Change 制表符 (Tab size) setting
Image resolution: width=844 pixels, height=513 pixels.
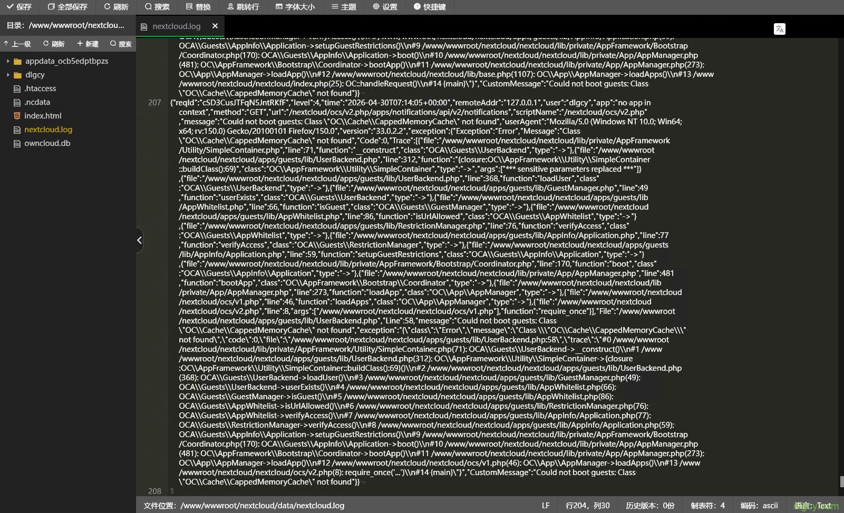(708, 506)
